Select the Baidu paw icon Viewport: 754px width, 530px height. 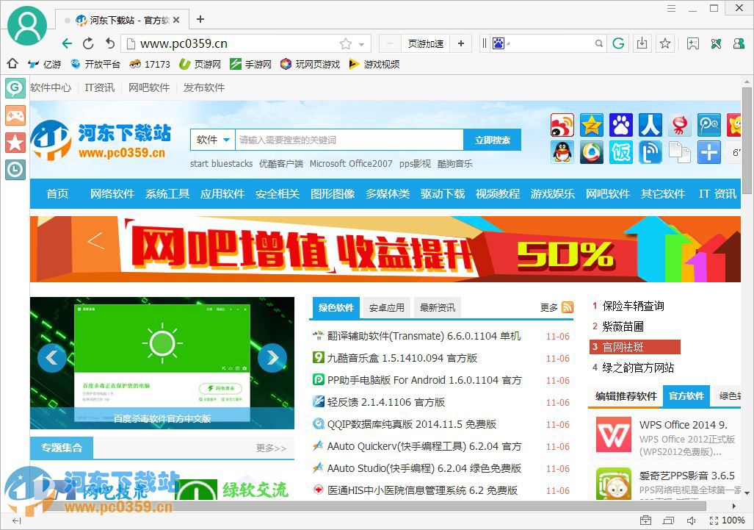click(621, 125)
